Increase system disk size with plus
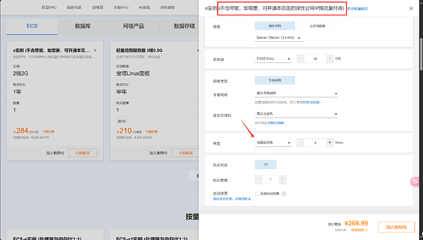The height and width of the screenshot is (240, 423). tap(330, 58)
